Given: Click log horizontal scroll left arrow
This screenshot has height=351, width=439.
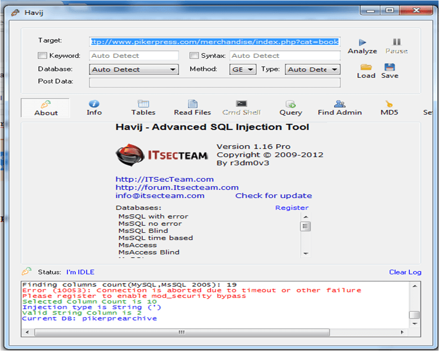Looking at the screenshot, I should [27, 332].
